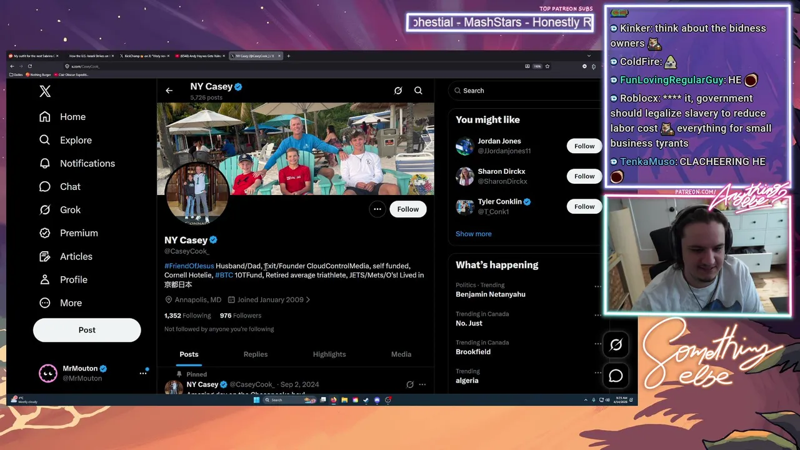Open #FriendOfJesus hashtag link

click(189, 266)
